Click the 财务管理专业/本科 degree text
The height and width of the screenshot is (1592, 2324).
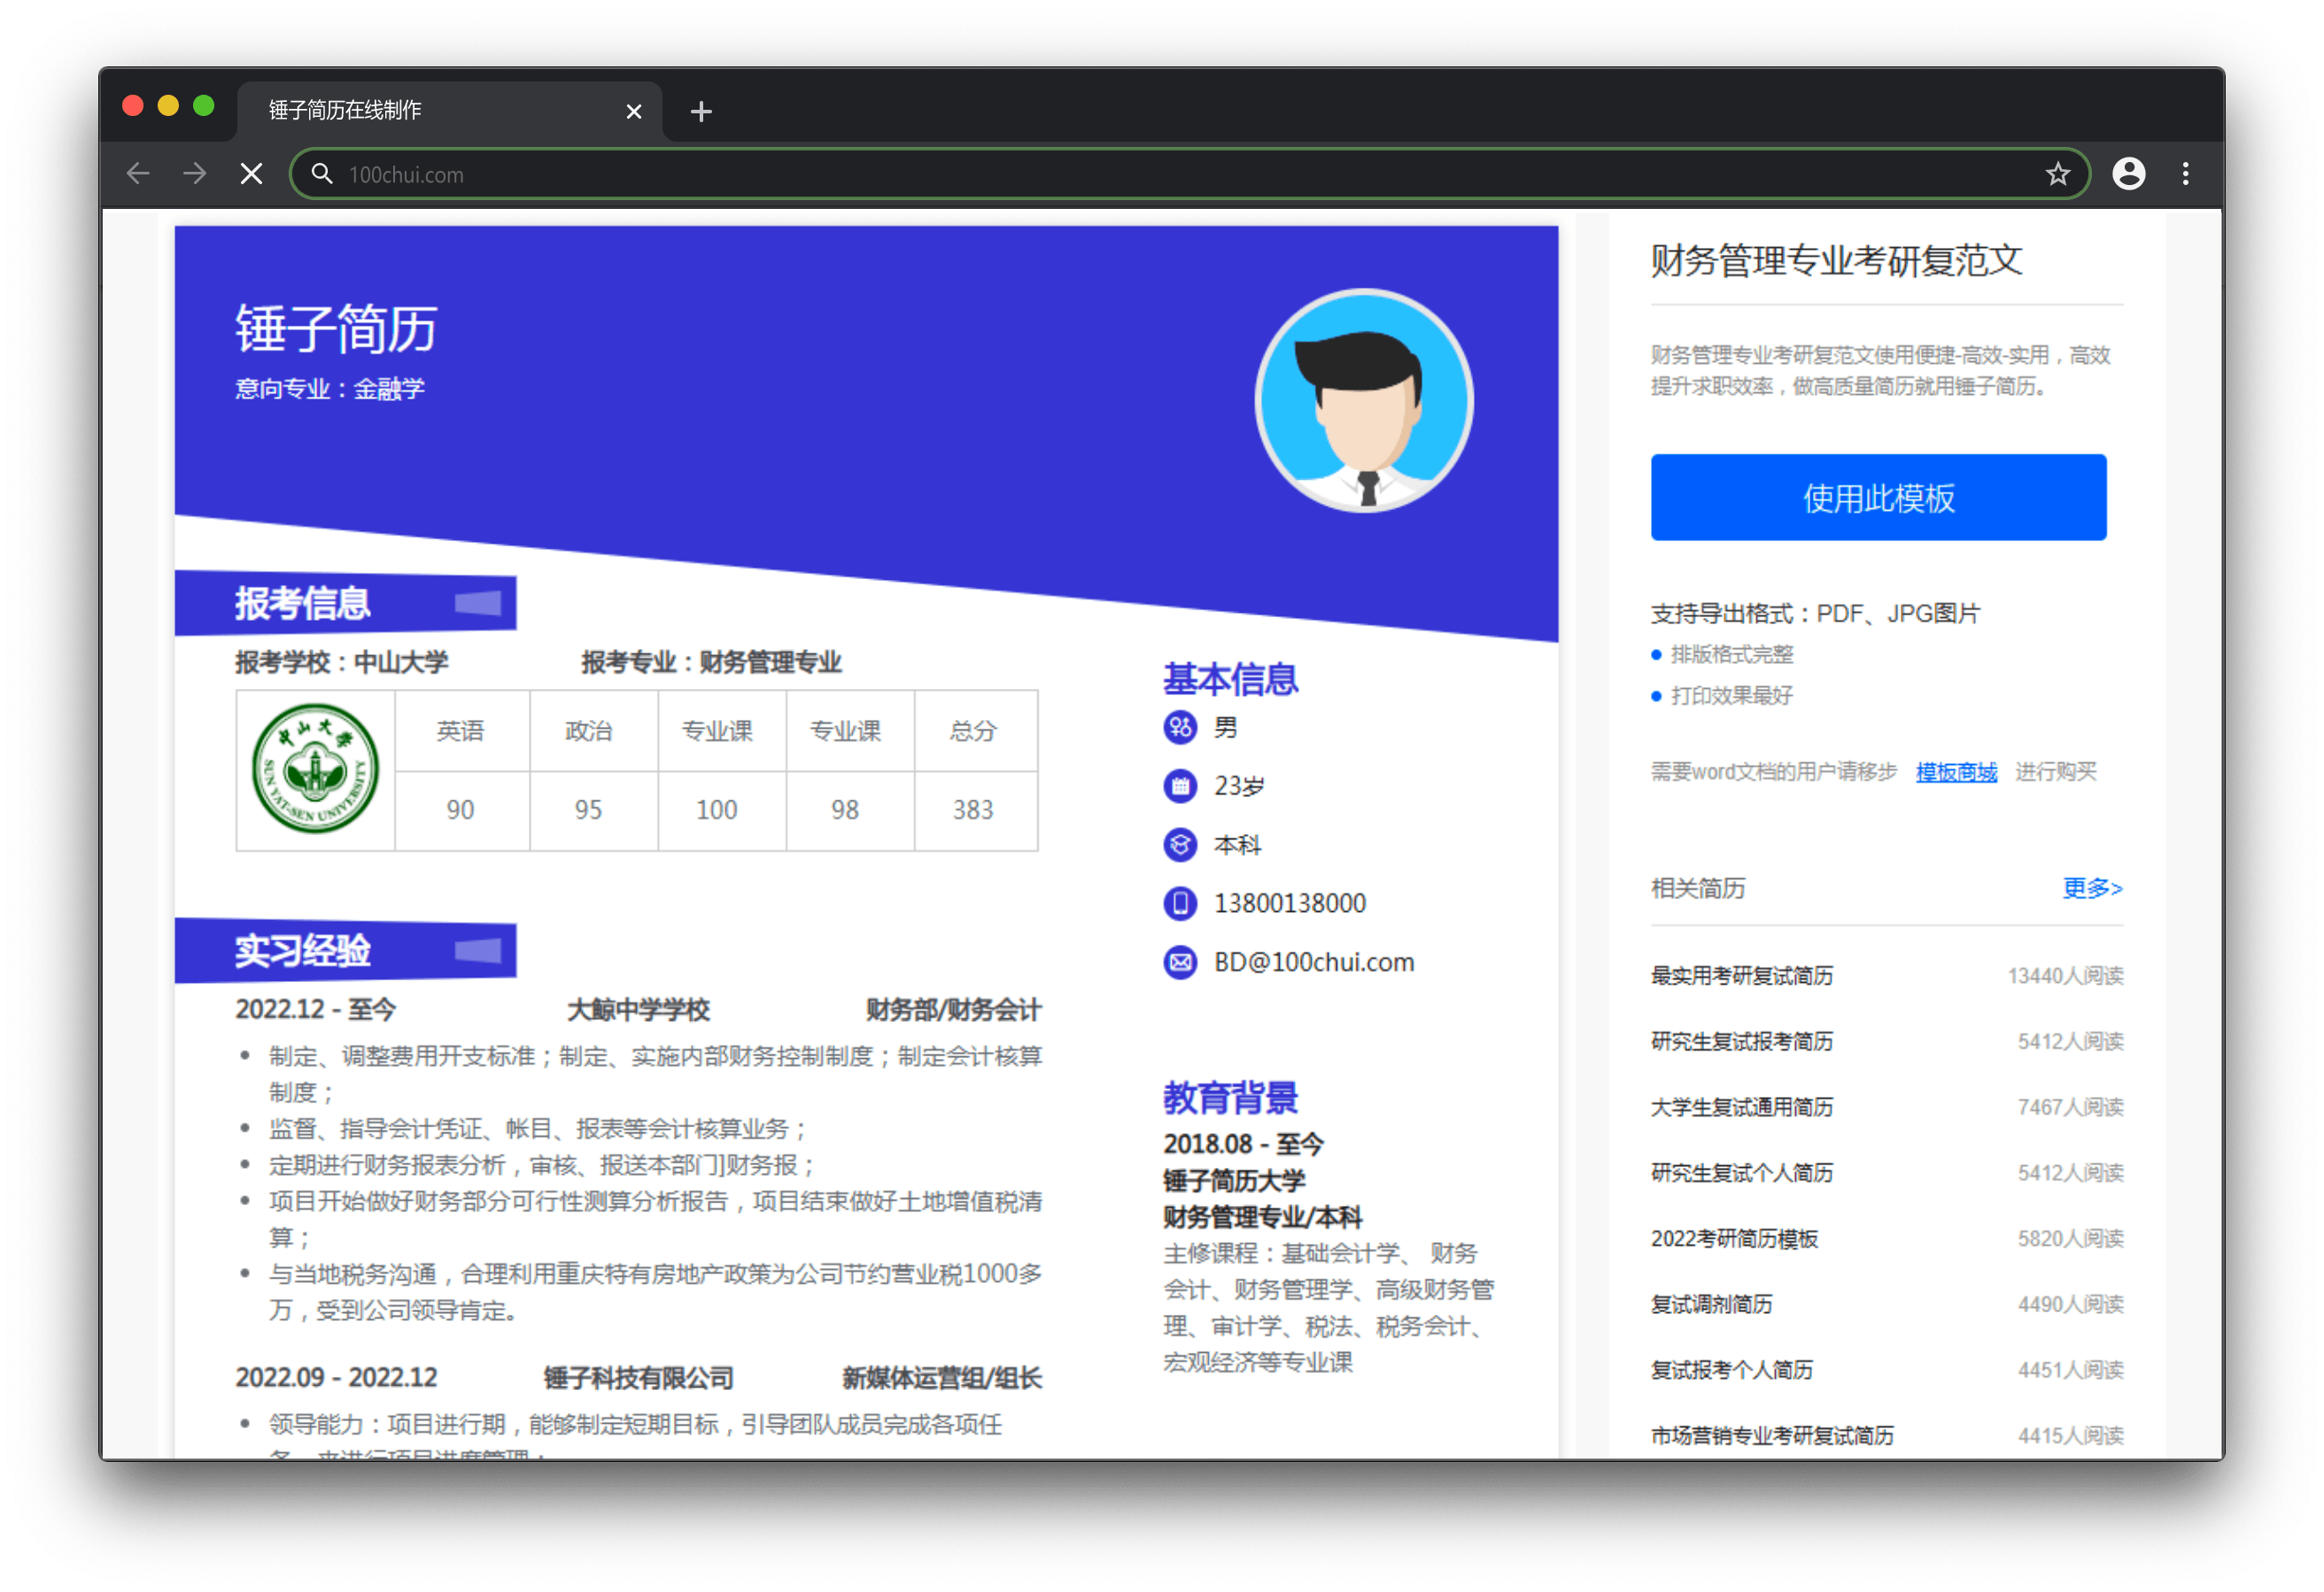pos(1262,1217)
